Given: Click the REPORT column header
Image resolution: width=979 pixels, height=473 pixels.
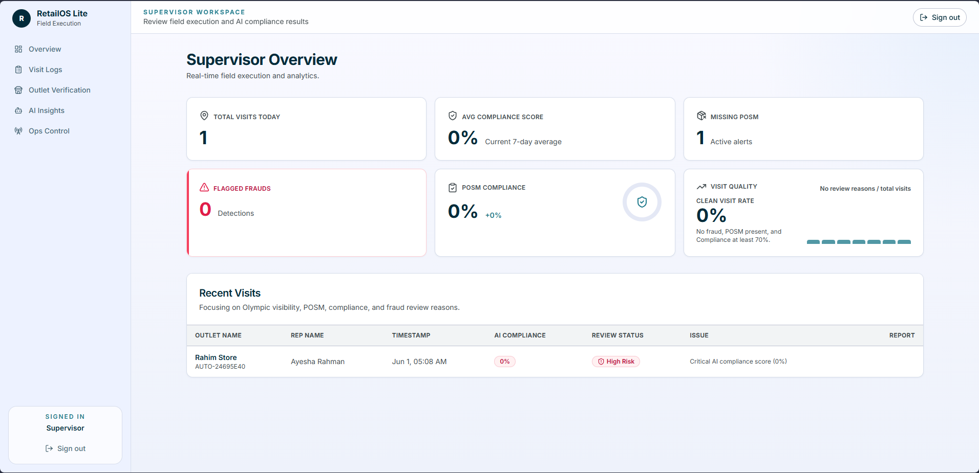Looking at the screenshot, I should point(902,335).
